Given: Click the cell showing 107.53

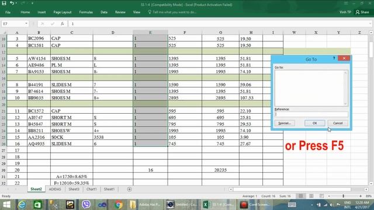Looking at the screenshot, I should 251,98.
